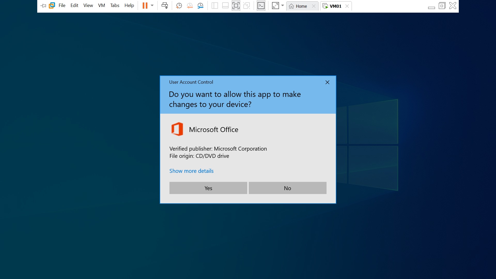This screenshot has width=496, height=279.
Task: Click the 'User Account Control' title text
Action: (x=191, y=82)
